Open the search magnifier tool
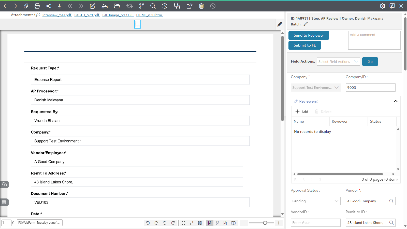Screen dimensions: 407x229 (x=153, y=6)
